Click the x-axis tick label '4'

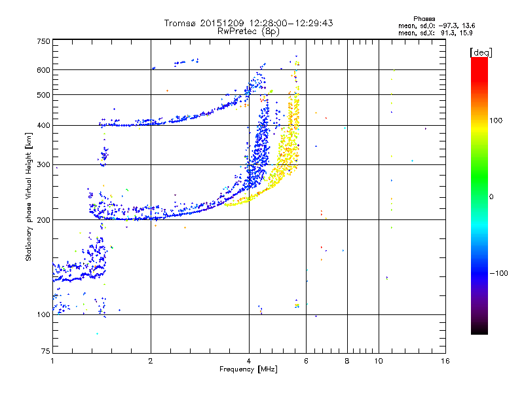pos(249,361)
